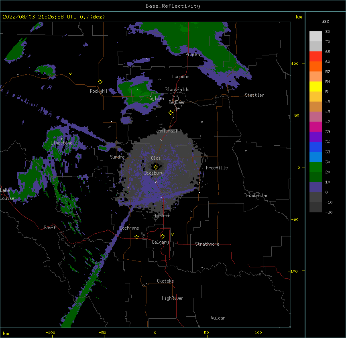346x338 pixels.
Task: Click the Blackfalds city label
Action: coord(177,90)
